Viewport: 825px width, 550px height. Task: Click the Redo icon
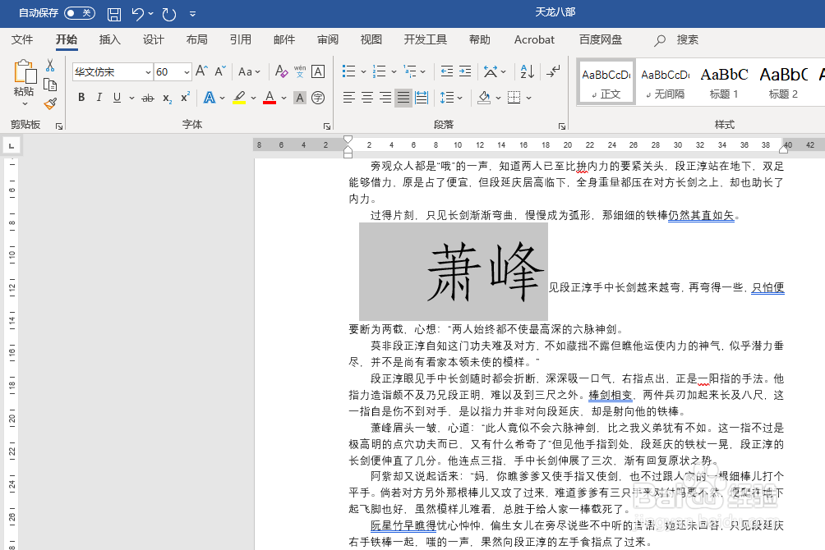point(169,14)
